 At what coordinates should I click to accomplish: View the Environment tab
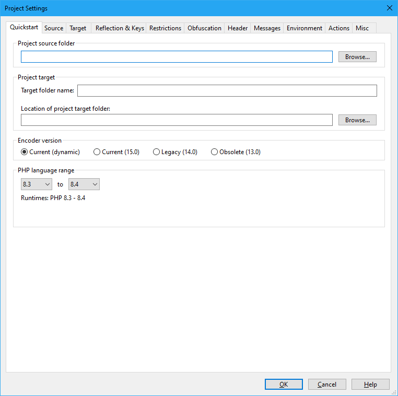click(304, 28)
